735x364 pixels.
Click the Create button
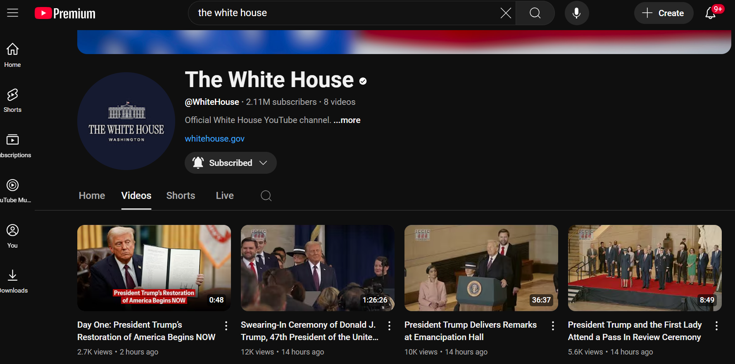(x=663, y=13)
